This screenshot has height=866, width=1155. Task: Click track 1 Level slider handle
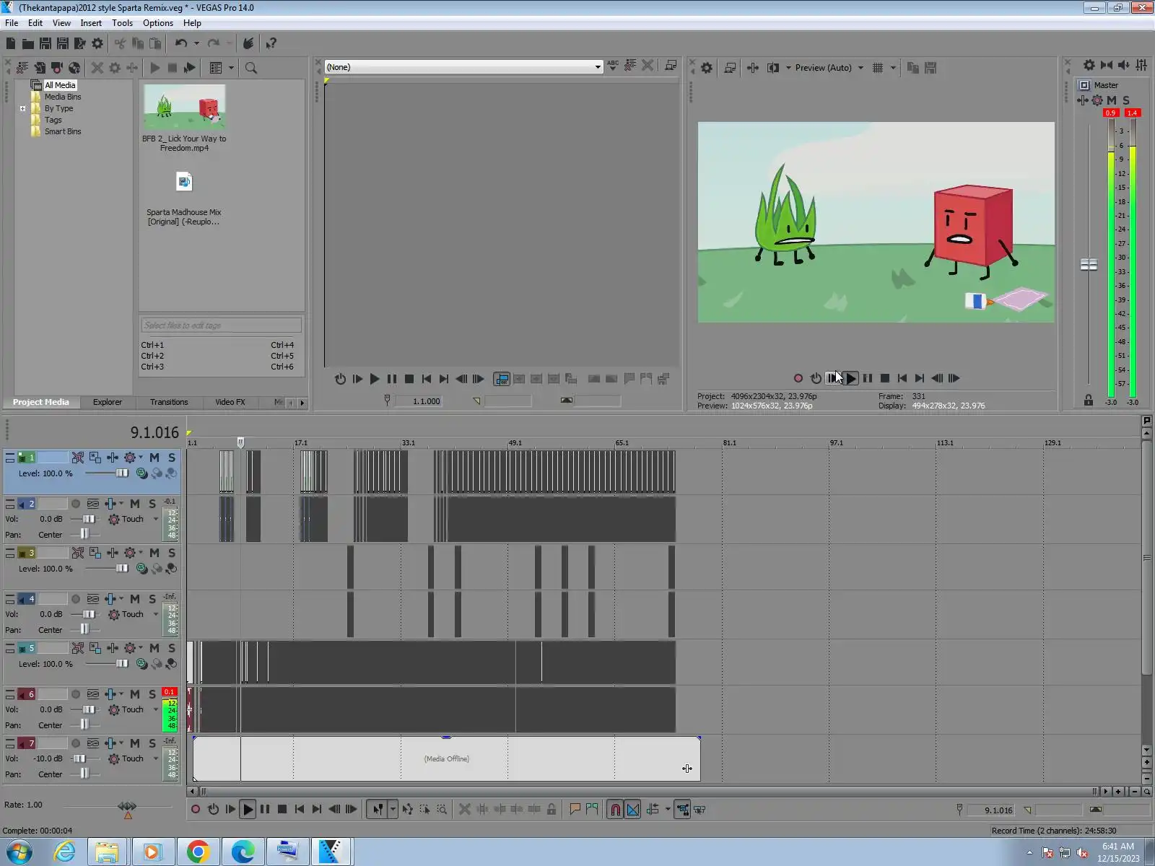[122, 473]
